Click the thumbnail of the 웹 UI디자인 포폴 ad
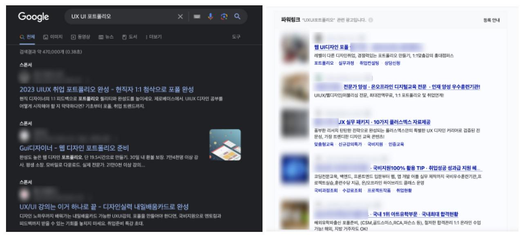 pos(295,49)
